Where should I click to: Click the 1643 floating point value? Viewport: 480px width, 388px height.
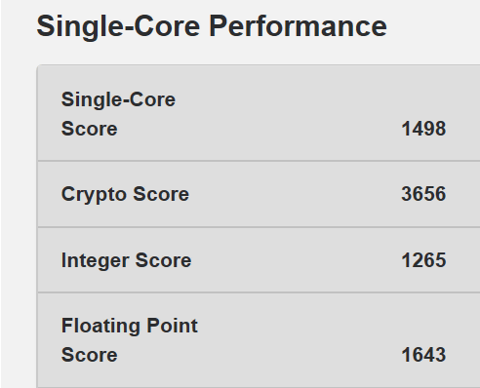[x=423, y=355]
